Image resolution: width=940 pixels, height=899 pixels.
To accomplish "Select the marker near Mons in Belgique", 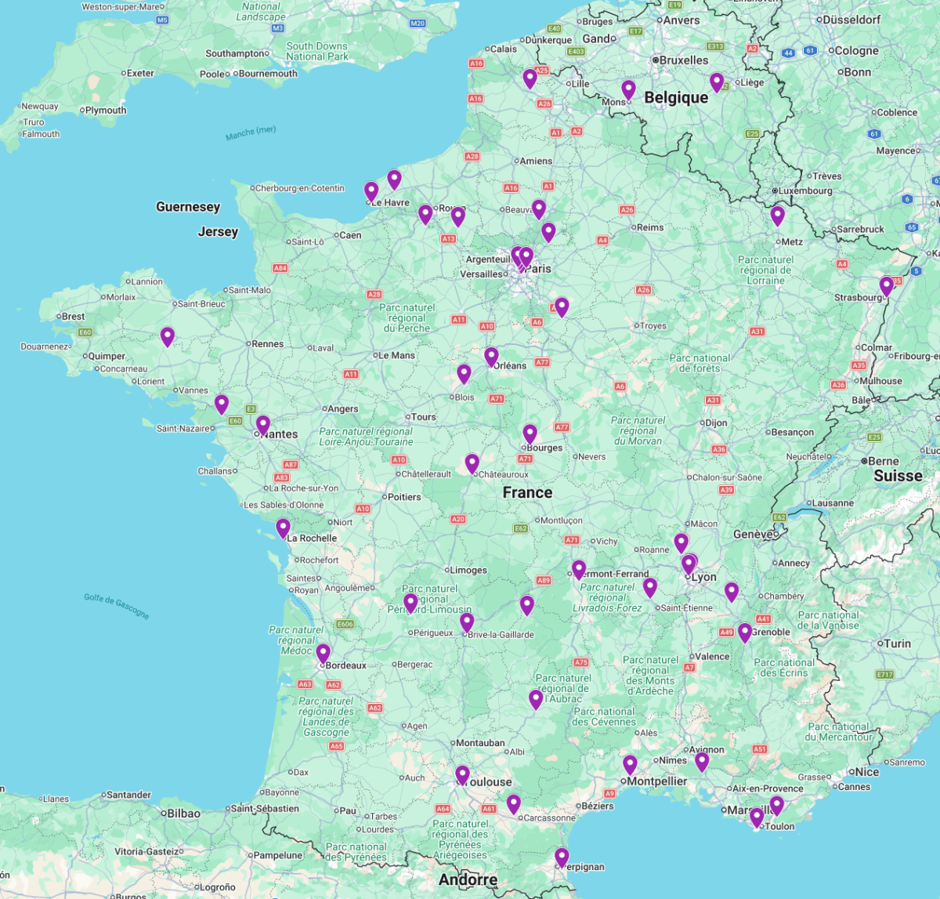I will [x=627, y=89].
